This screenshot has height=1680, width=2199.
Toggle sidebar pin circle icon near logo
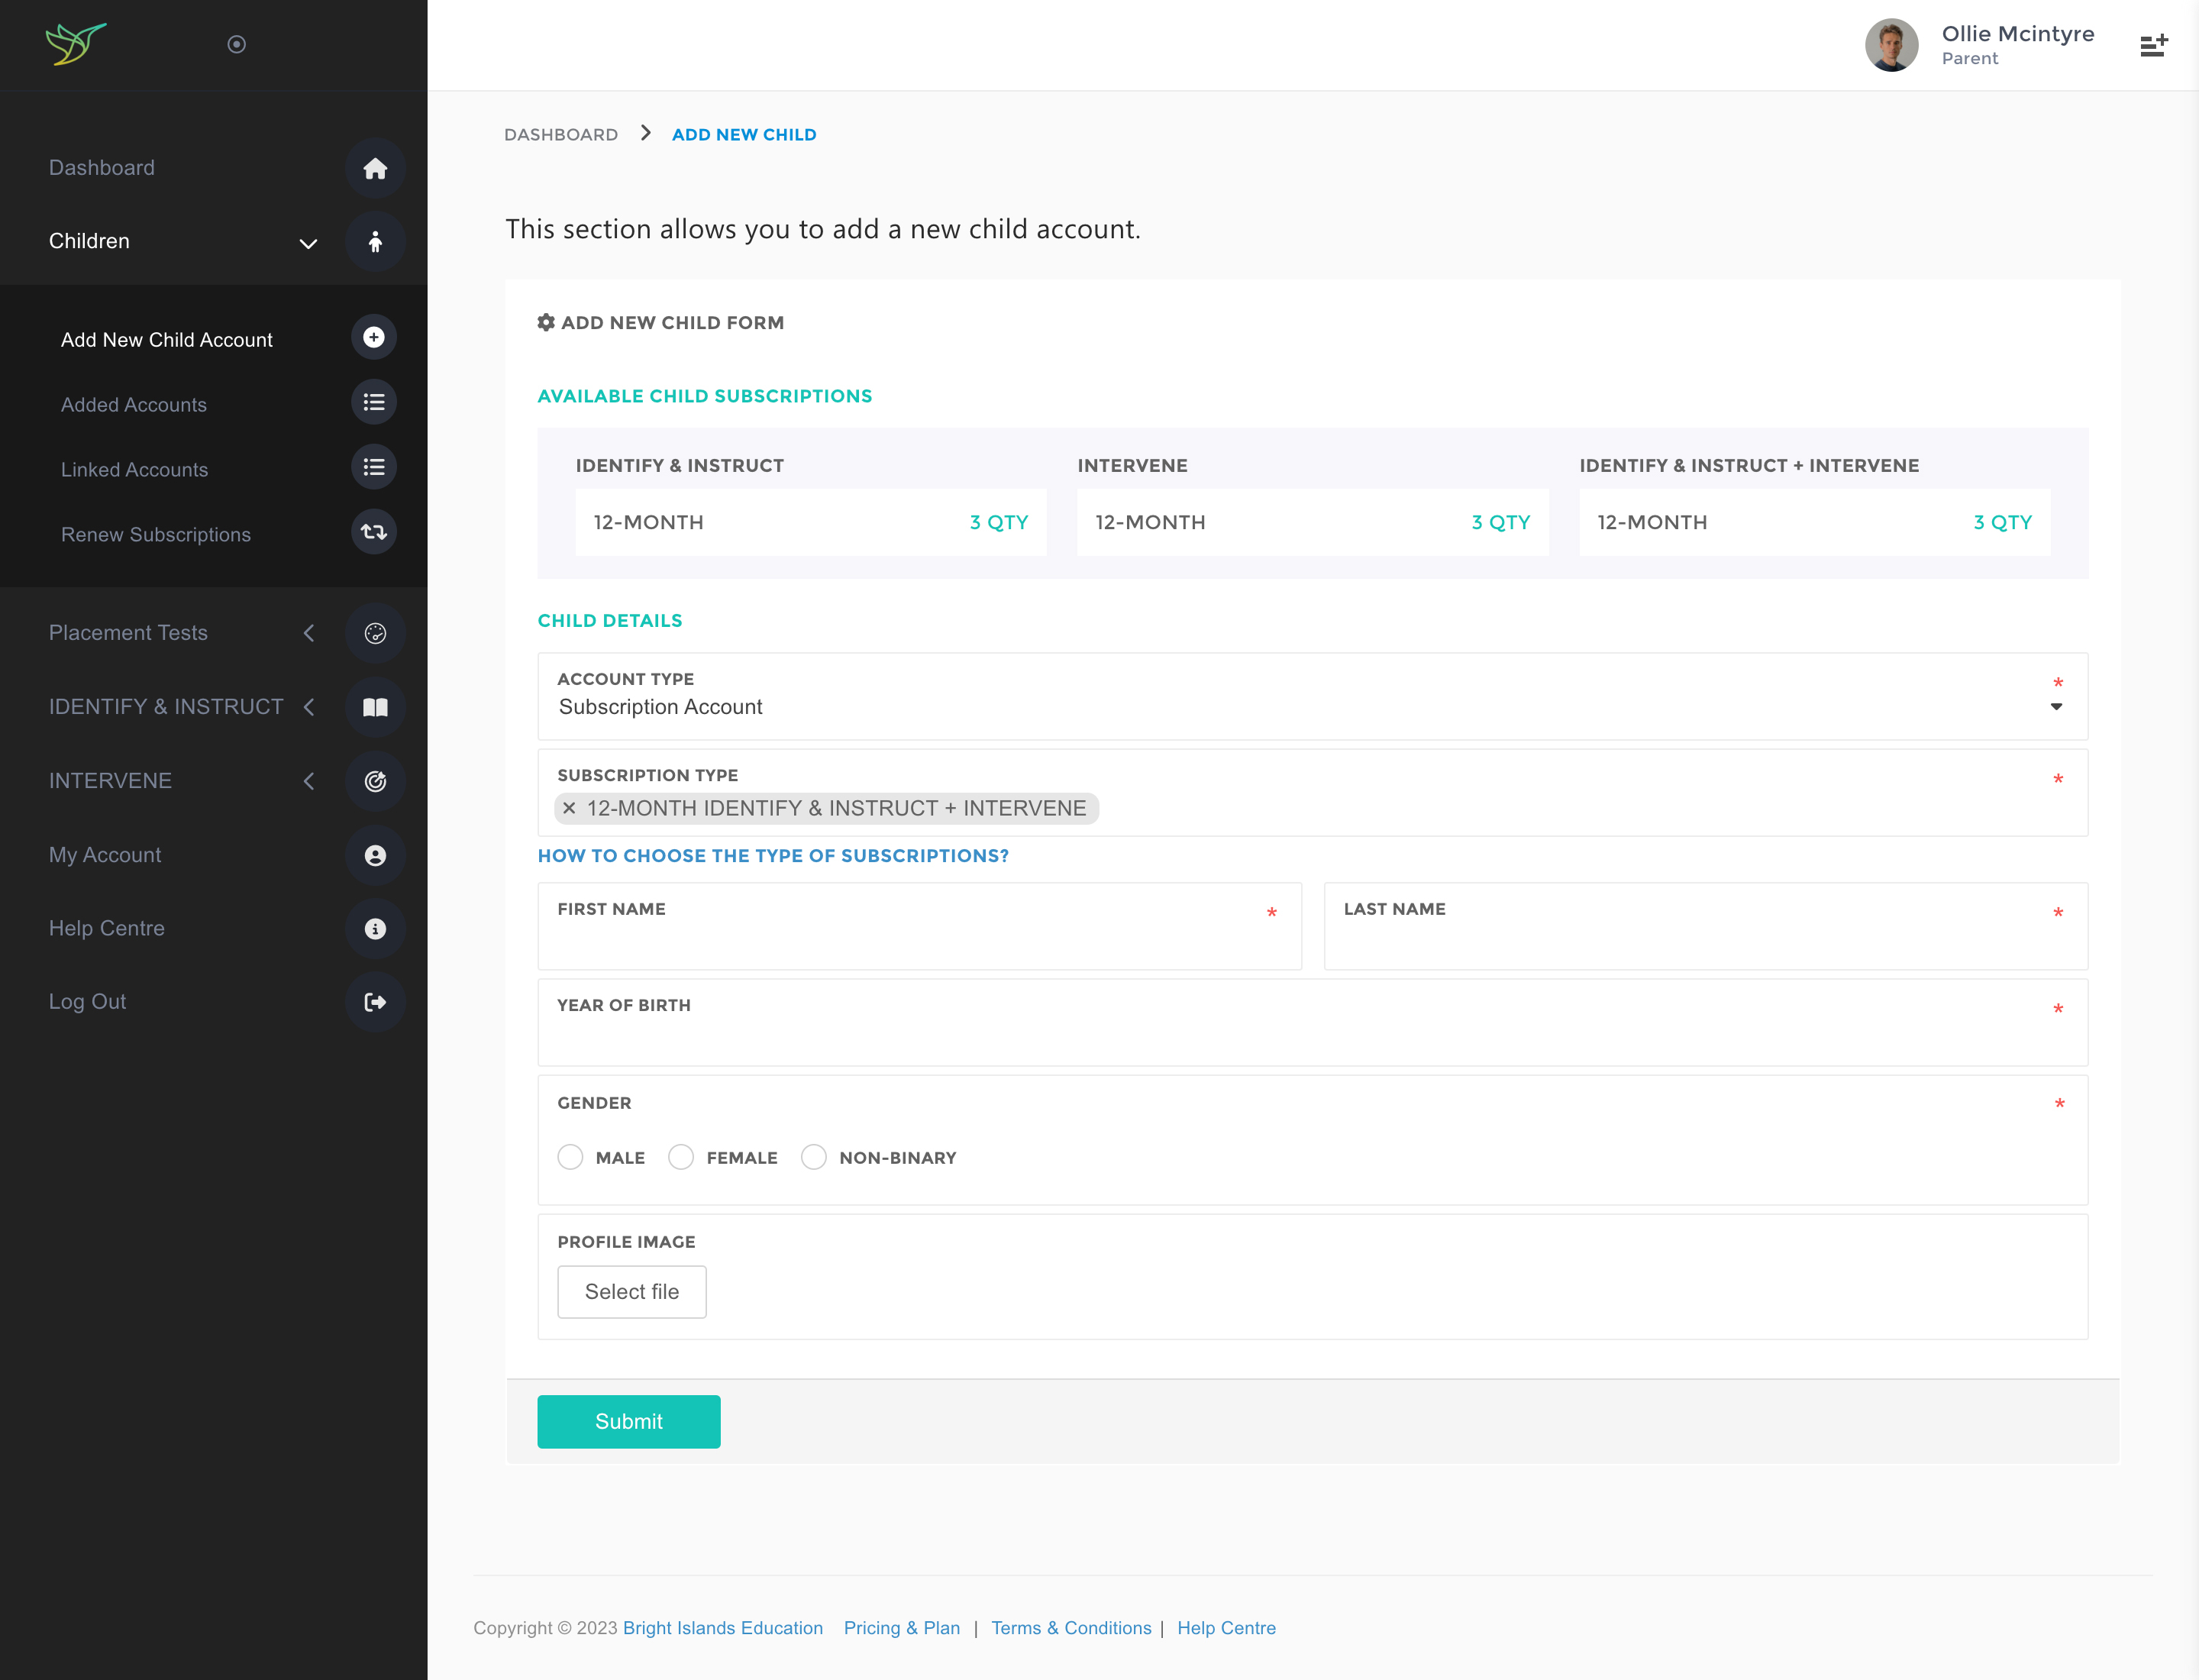click(x=237, y=44)
